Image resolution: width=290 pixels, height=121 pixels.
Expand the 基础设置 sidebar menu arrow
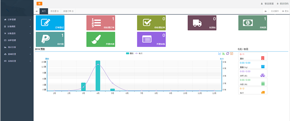pos(30,54)
